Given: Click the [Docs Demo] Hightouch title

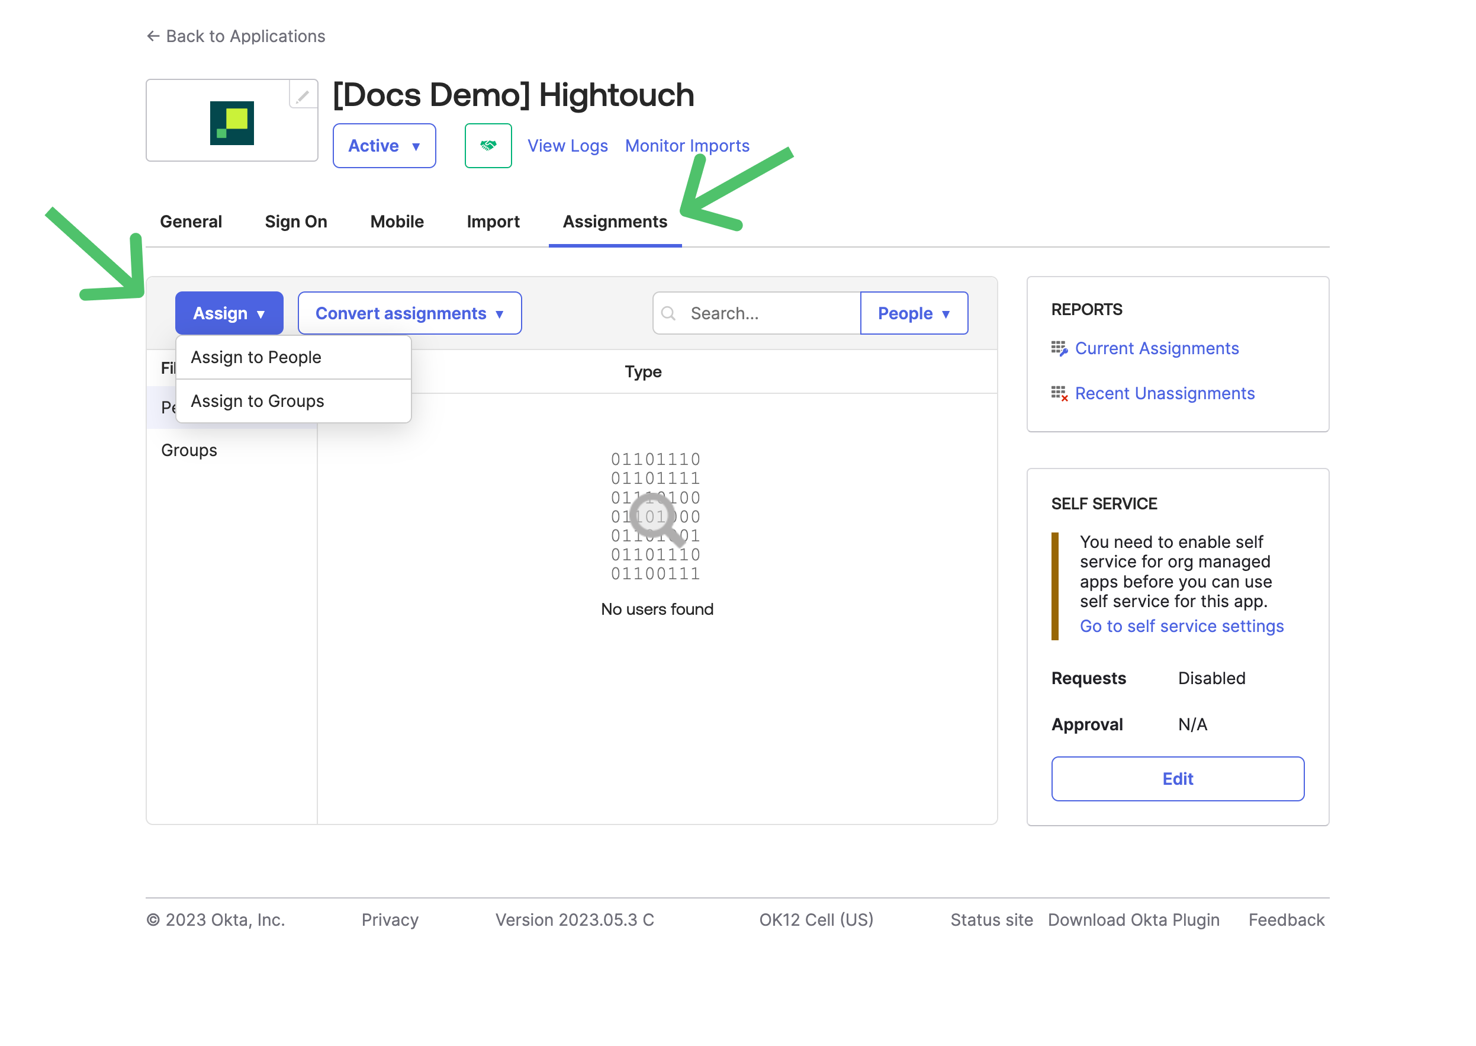Looking at the screenshot, I should (513, 95).
